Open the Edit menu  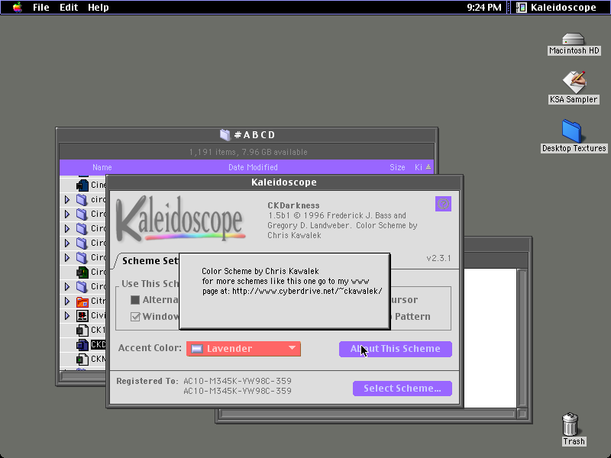(x=69, y=8)
